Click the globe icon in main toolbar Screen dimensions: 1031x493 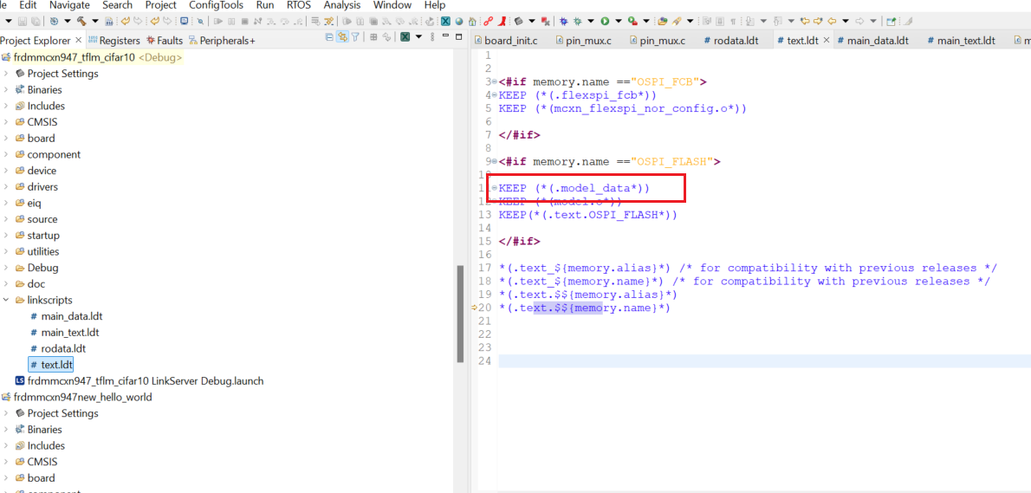pos(459,21)
